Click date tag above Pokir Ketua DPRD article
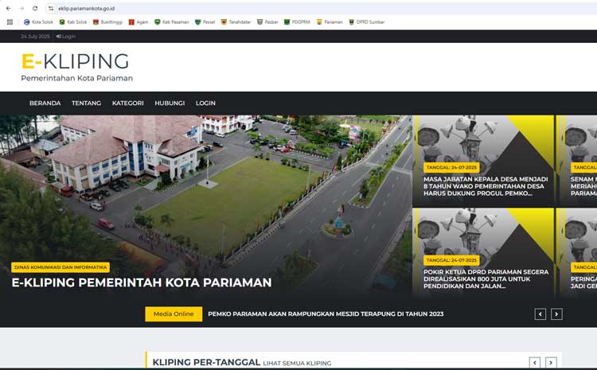Image resolution: width=597 pixels, height=370 pixels. click(x=451, y=260)
